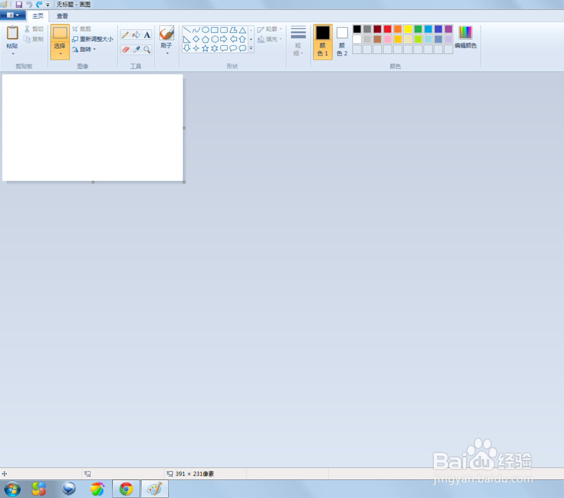Switch to the 查看 View tab
This screenshot has height=498, width=564.
click(62, 16)
